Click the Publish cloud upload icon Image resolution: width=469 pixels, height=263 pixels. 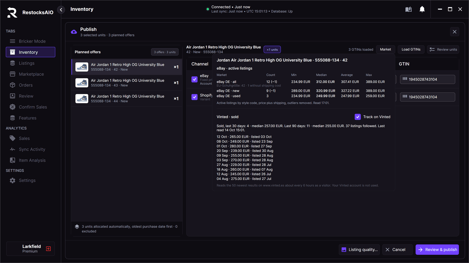(74, 32)
